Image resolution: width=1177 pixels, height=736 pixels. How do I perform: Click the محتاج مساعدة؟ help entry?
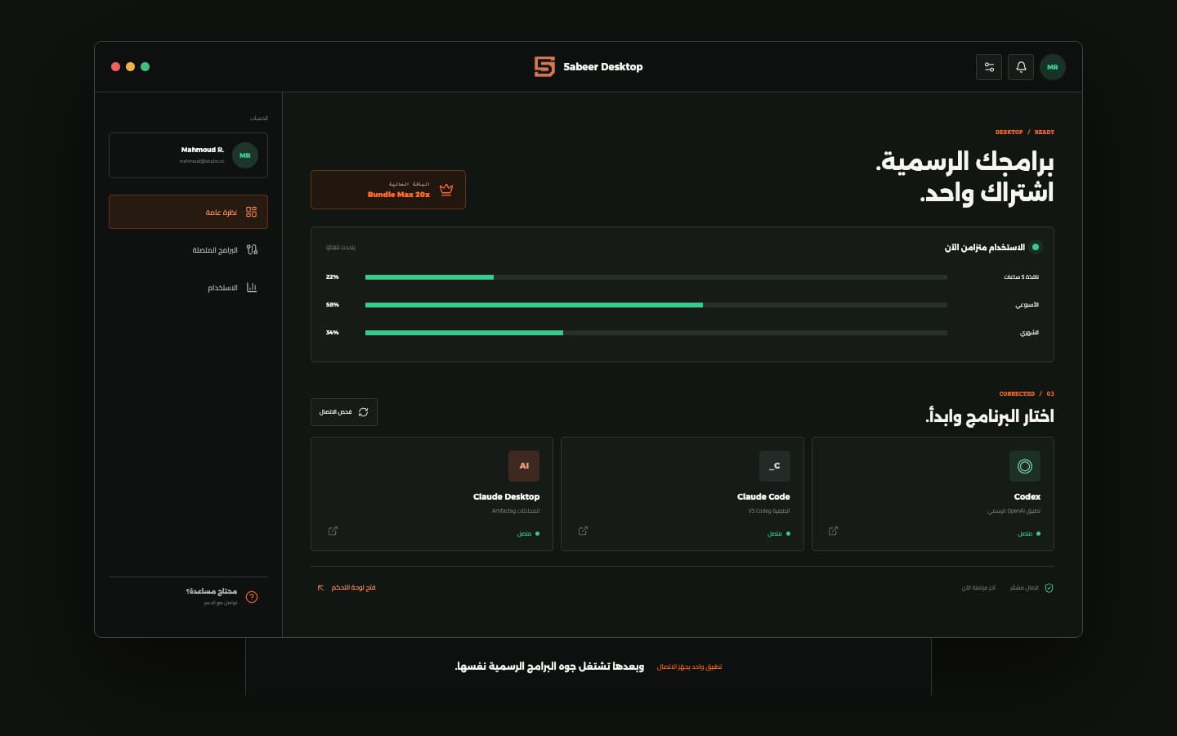(188, 596)
